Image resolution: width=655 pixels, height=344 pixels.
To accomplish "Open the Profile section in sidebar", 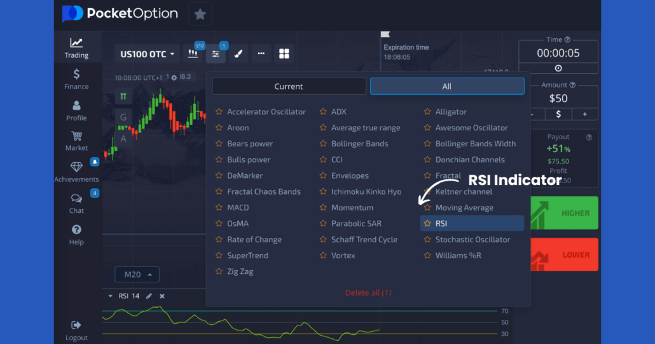I will 76,111.
